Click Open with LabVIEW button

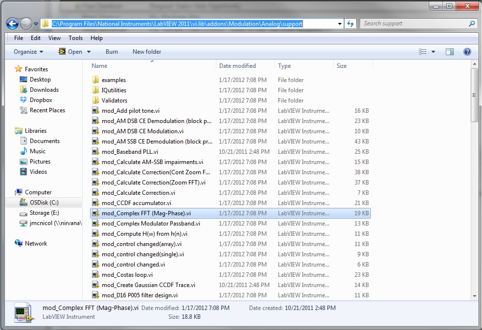pyautogui.click(x=70, y=52)
